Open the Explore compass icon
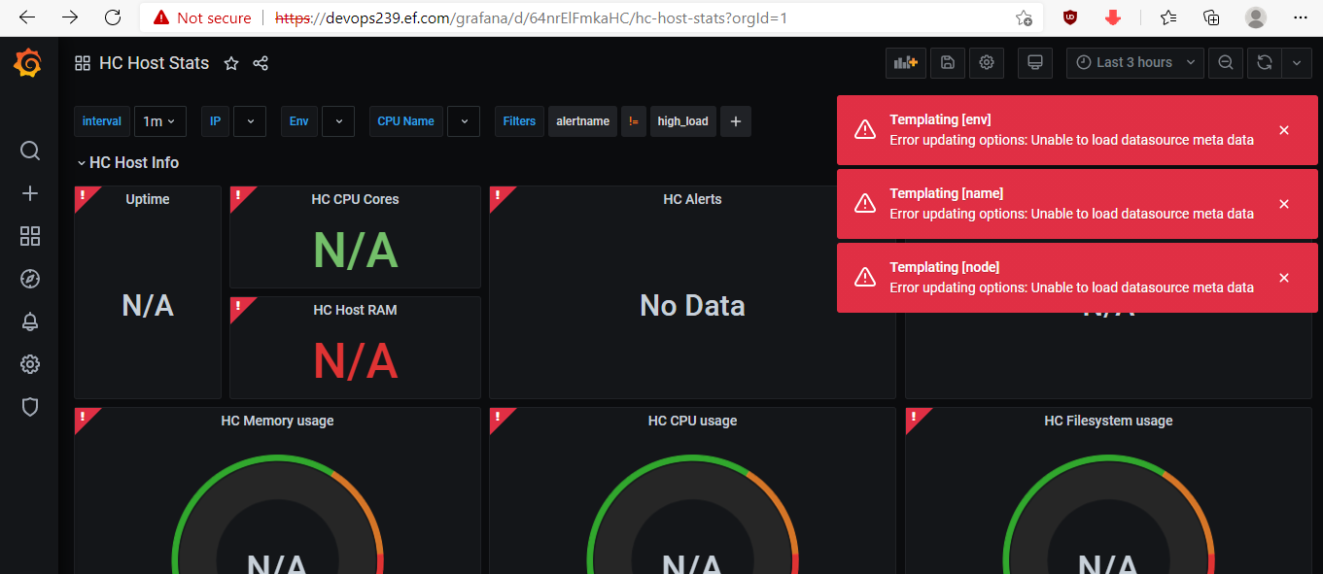The width and height of the screenshot is (1323, 574). click(30, 279)
